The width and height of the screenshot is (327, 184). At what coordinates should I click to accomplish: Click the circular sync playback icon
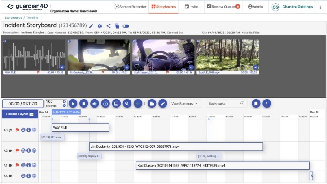(x=105, y=104)
